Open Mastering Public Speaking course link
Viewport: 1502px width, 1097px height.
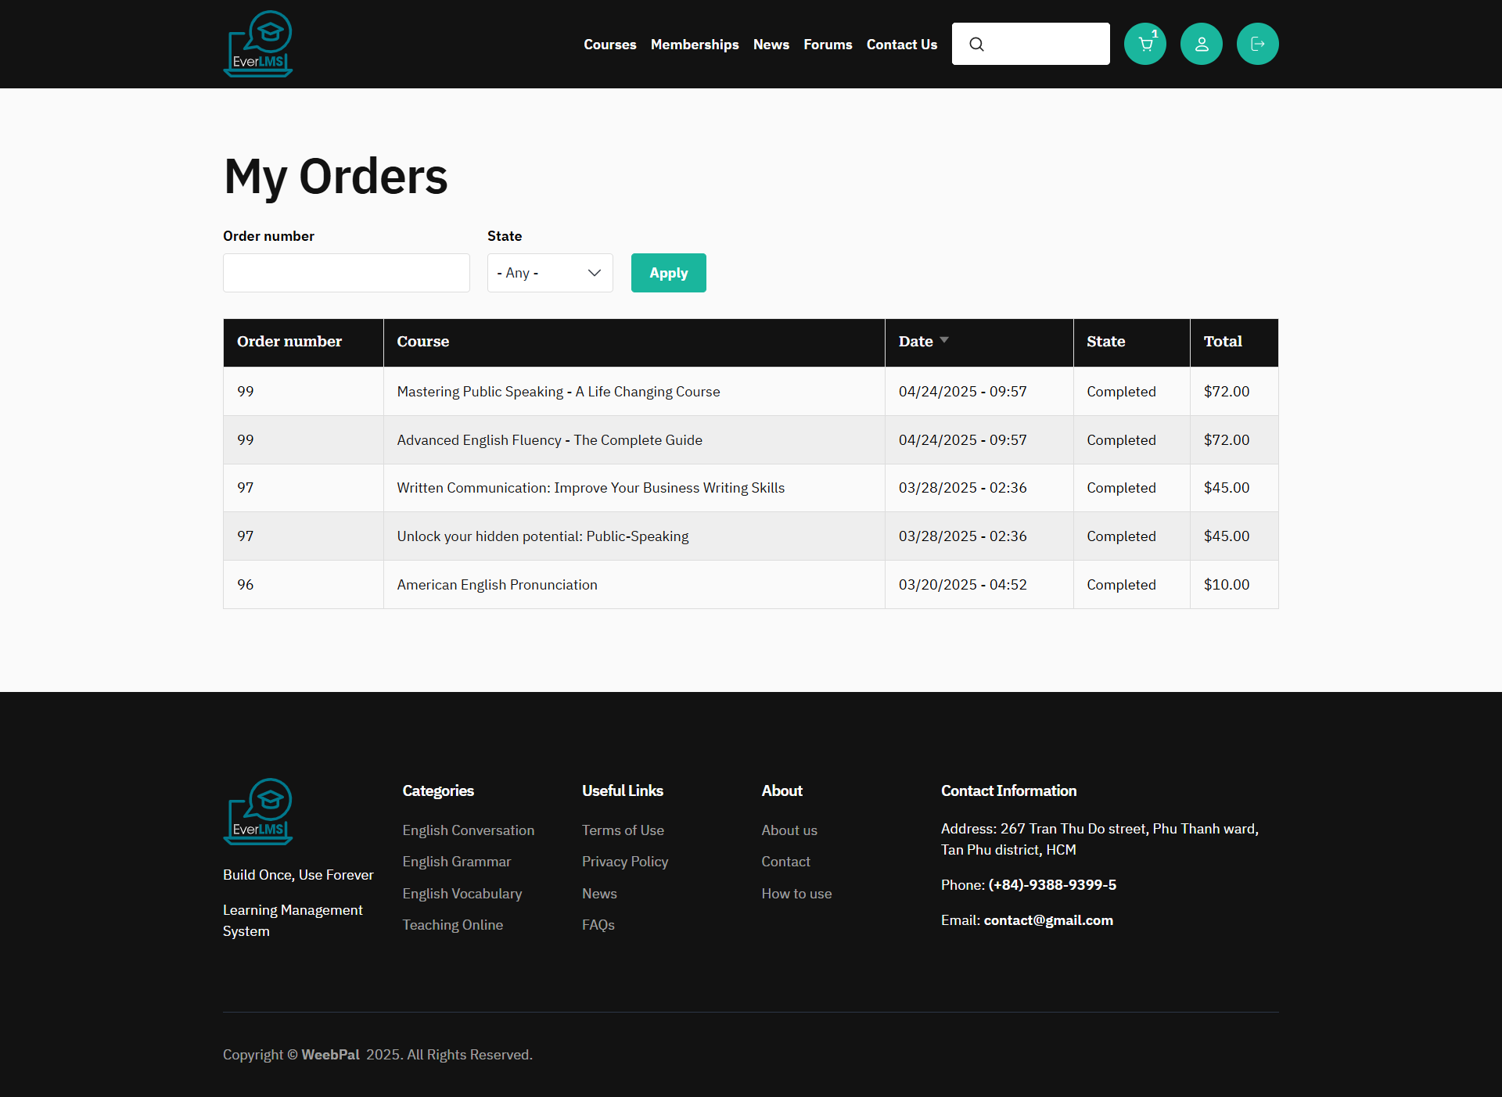(x=558, y=392)
